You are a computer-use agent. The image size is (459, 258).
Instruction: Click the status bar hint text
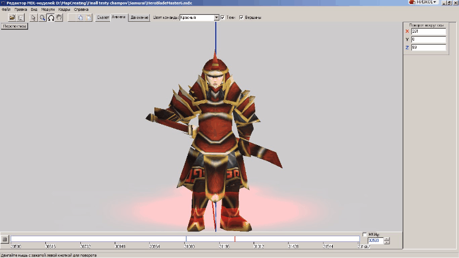tap(49, 255)
